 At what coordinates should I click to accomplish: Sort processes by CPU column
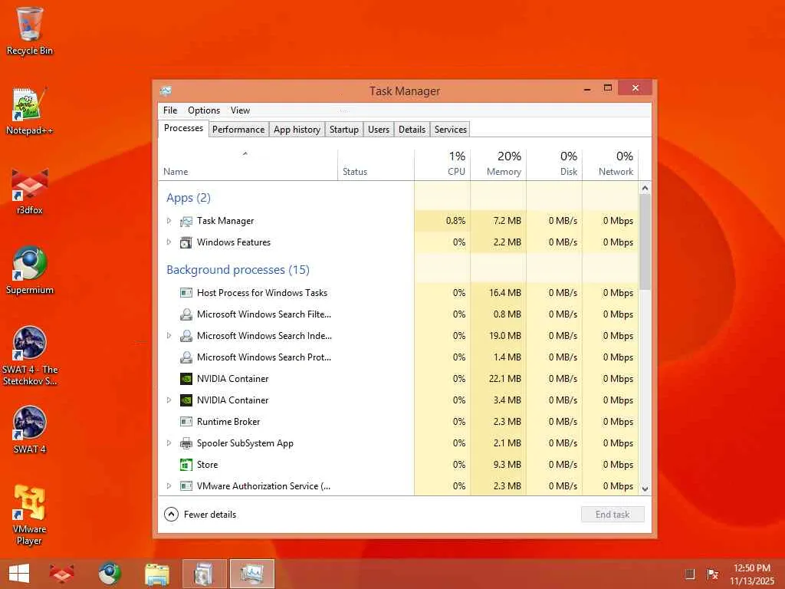coord(442,165)
